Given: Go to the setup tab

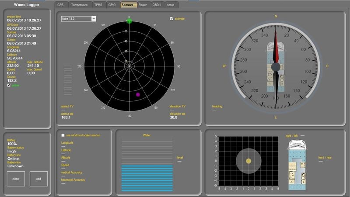Looking at the screenshot, I should pos(170,5).
